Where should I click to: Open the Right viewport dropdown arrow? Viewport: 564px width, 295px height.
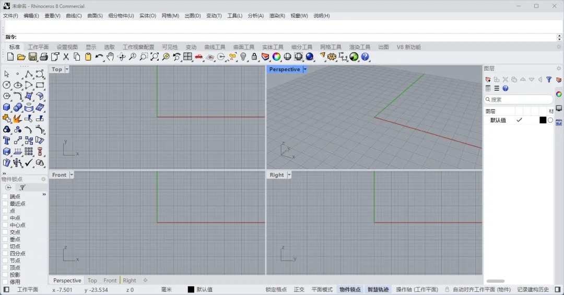click(x=289, y=175)
